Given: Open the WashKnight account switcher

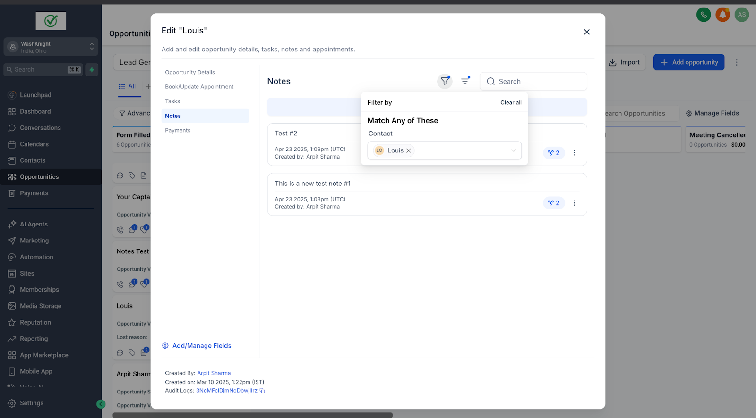Looking at the screenshot, I should (x=51, y=47).
